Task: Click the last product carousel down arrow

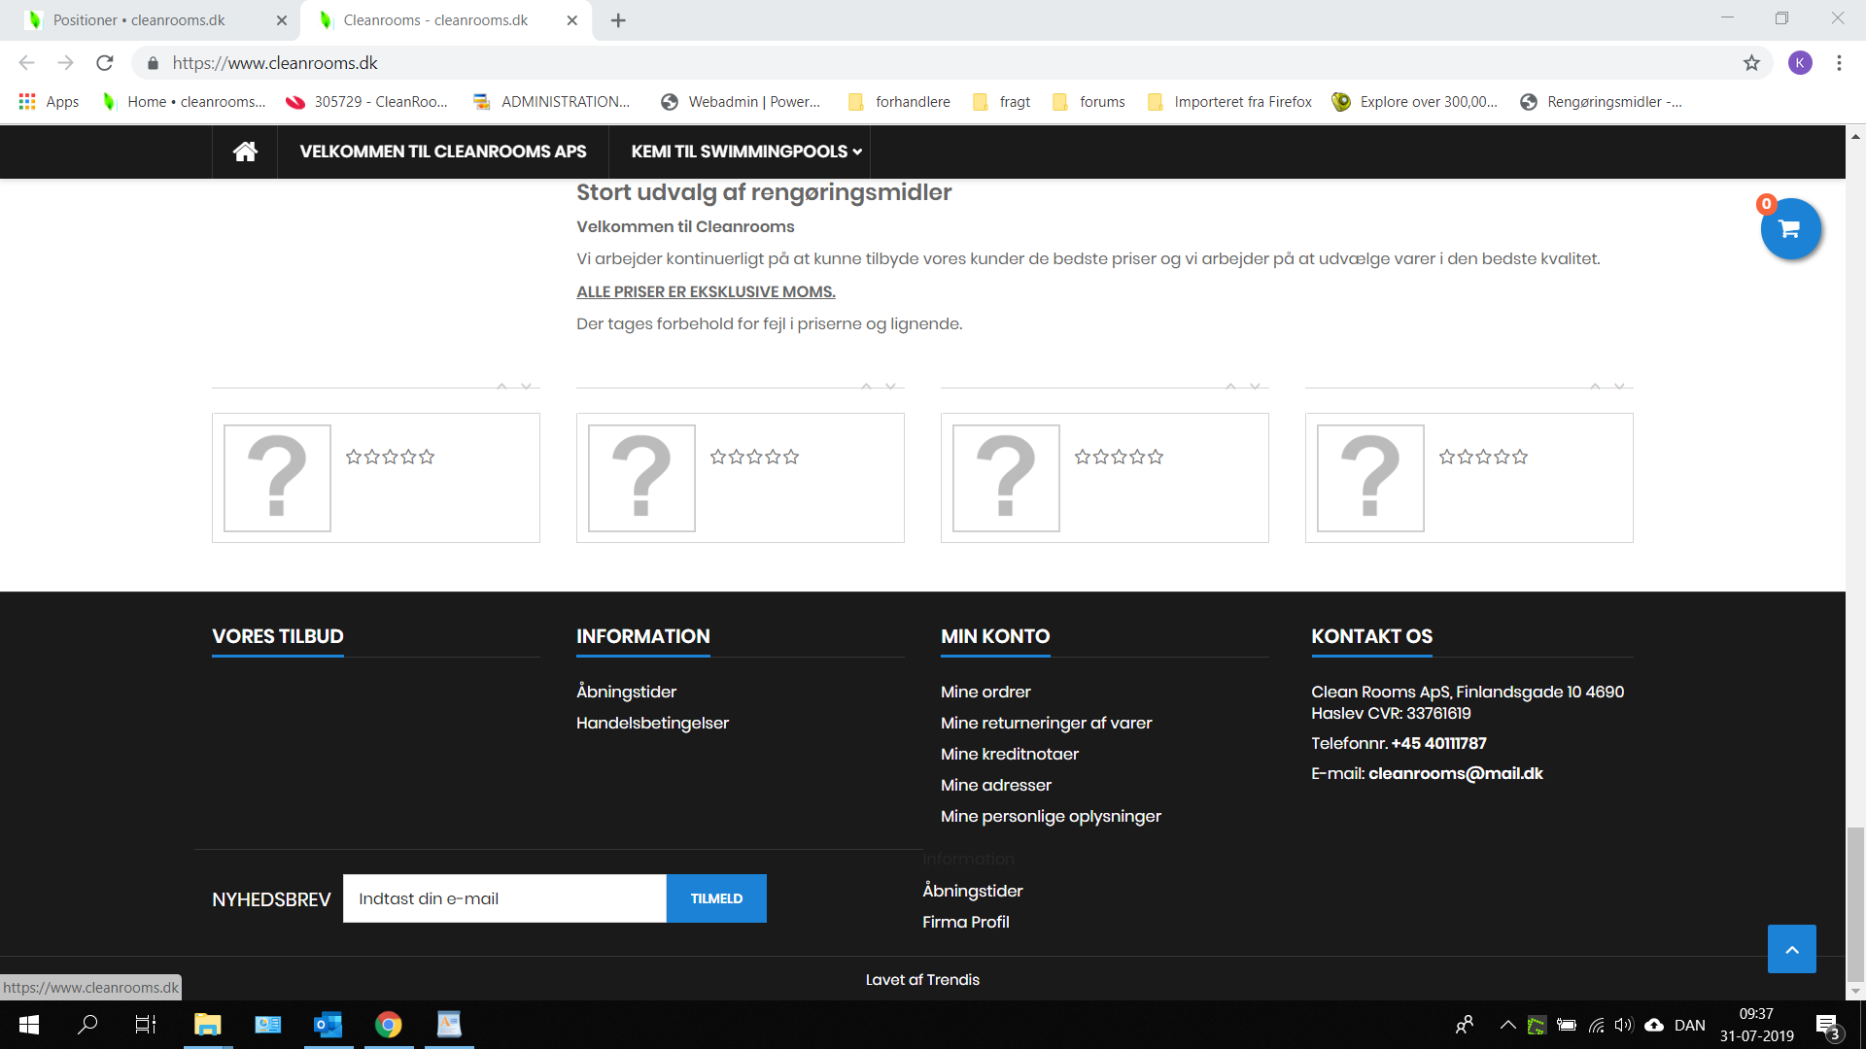Action: tap(1619, 387)
